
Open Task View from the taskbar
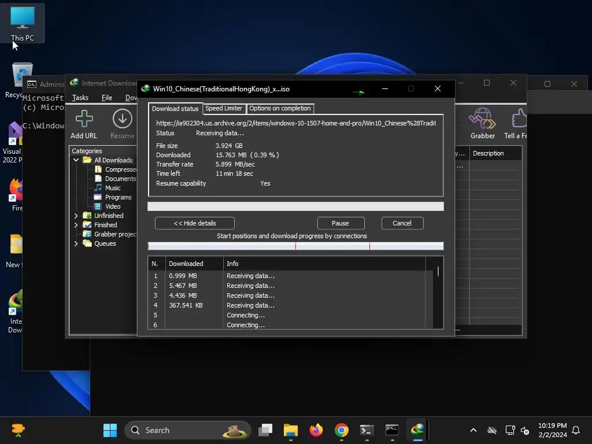click(265, 430)
